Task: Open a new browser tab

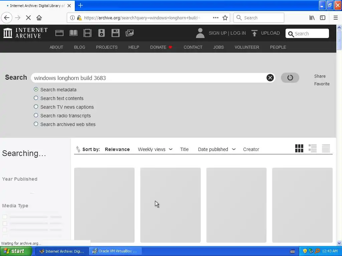Action: point(80,5)
